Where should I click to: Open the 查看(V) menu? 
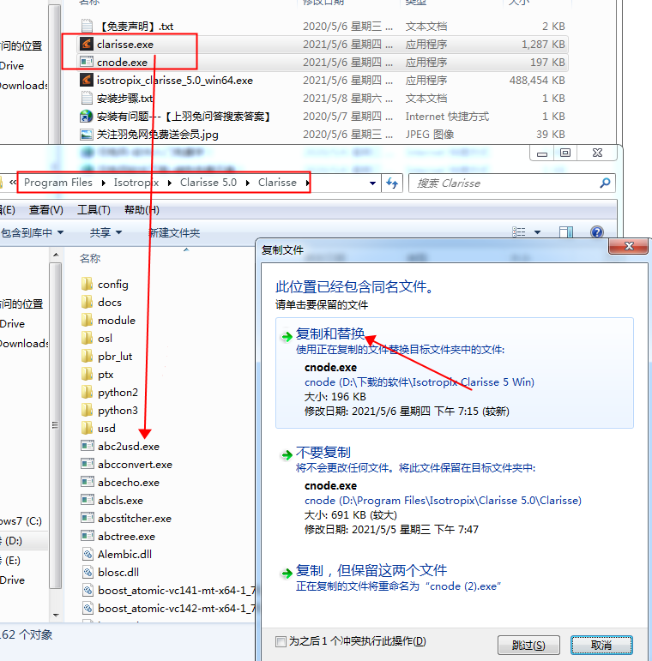tap(46, 210)
